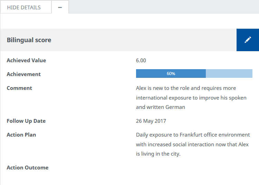
Task: Click the empty tab strip right of minus button
Action: point(162,7)
